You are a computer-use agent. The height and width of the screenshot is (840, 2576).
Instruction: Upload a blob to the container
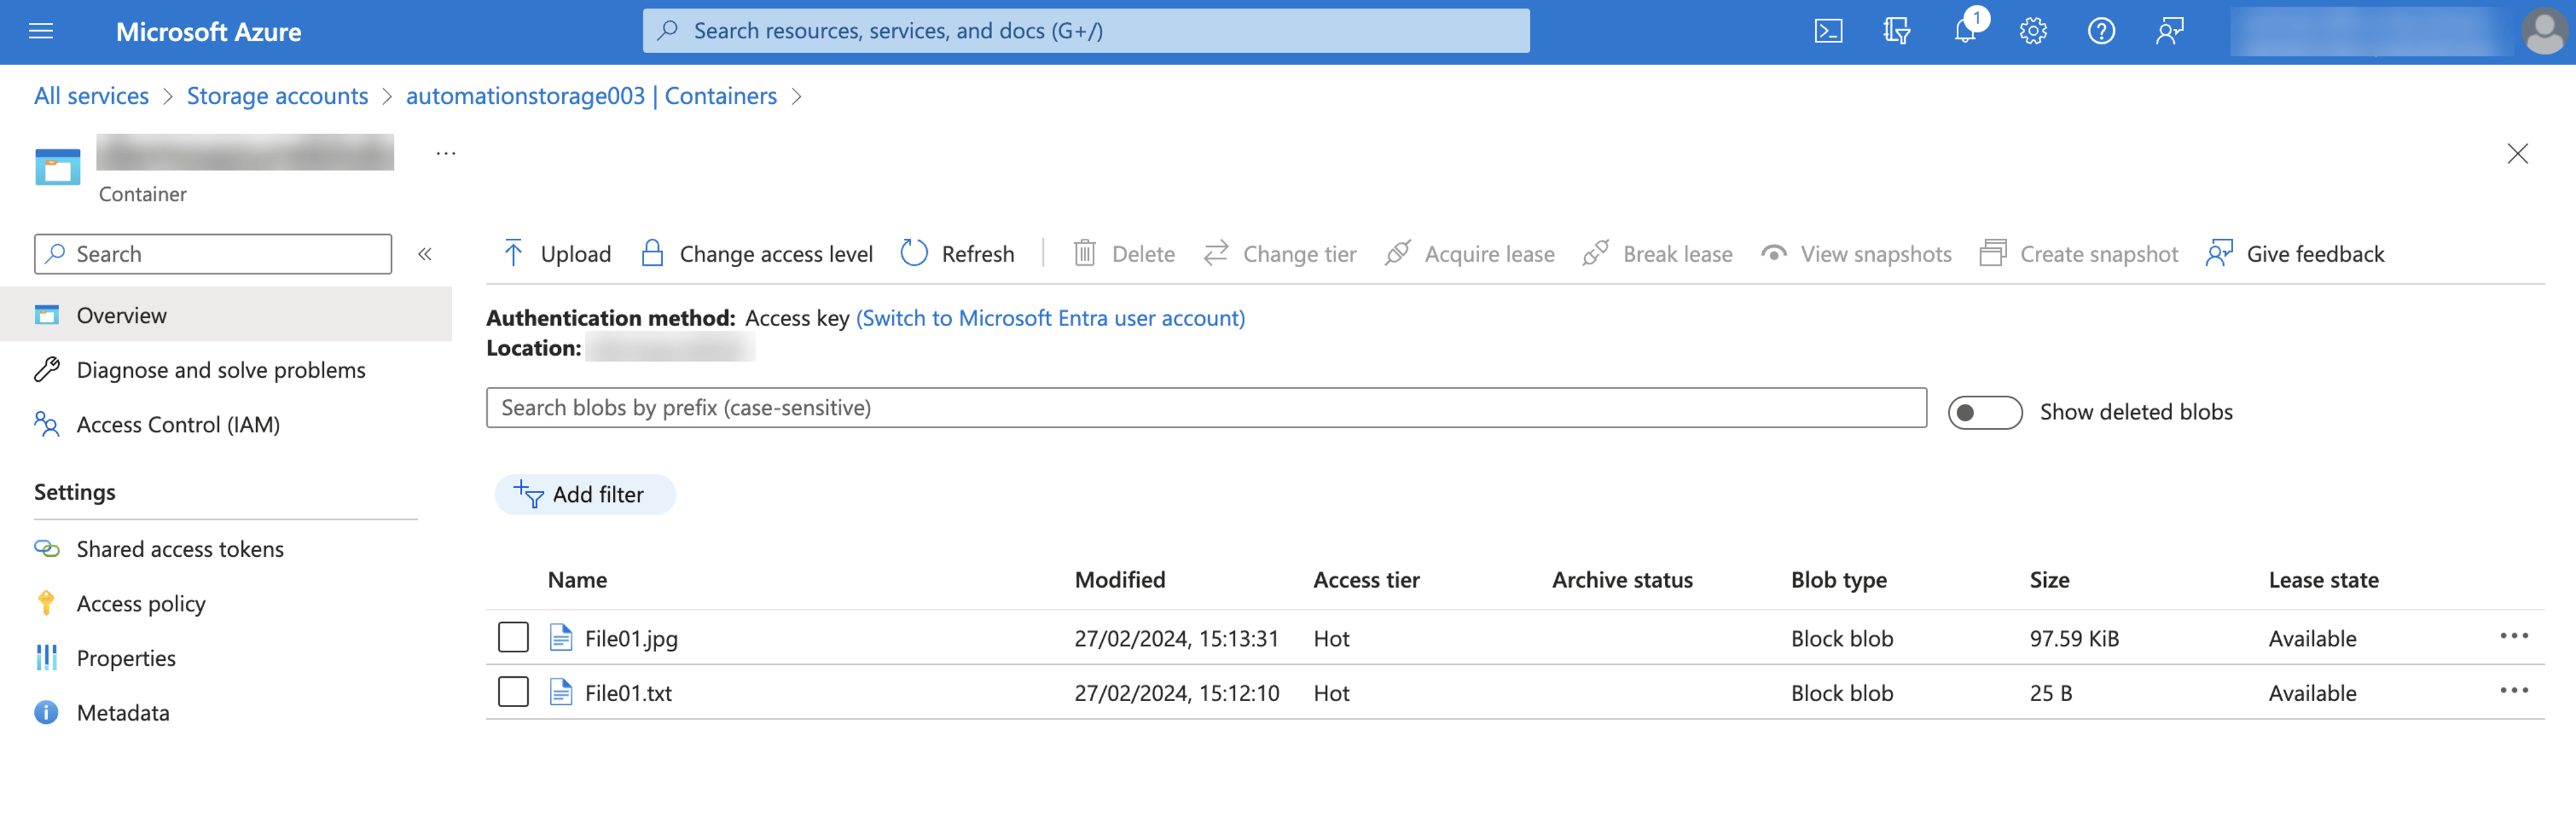[557, 254]
